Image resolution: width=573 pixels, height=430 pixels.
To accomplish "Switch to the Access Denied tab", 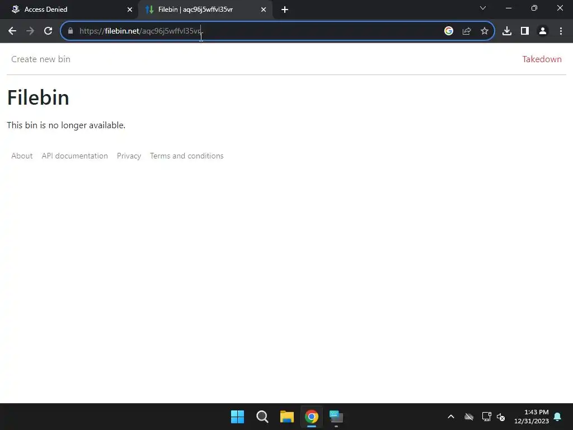I will (x=69, y=10).
